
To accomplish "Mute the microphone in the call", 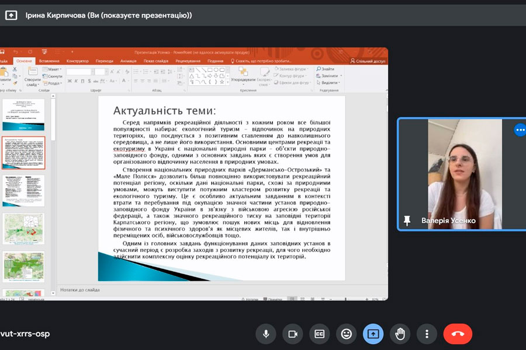I will point(266,334).
